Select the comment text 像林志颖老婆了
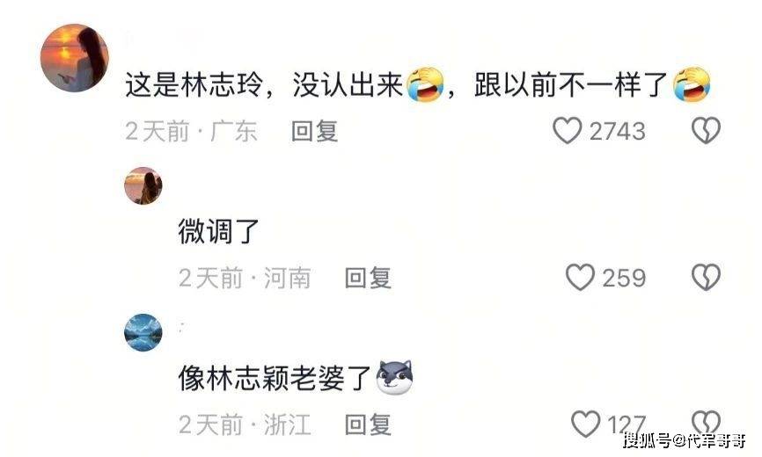The width and height of the screenshot is (762, 457). pyautogui.click(x=275, y=378)
